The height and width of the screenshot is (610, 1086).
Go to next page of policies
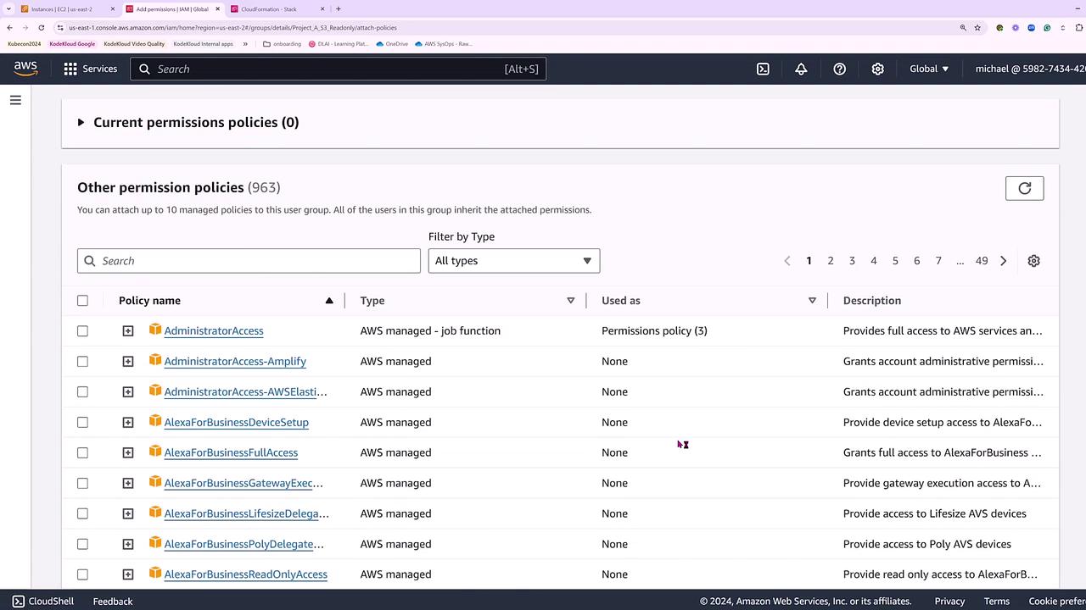tap(1003, 261)
